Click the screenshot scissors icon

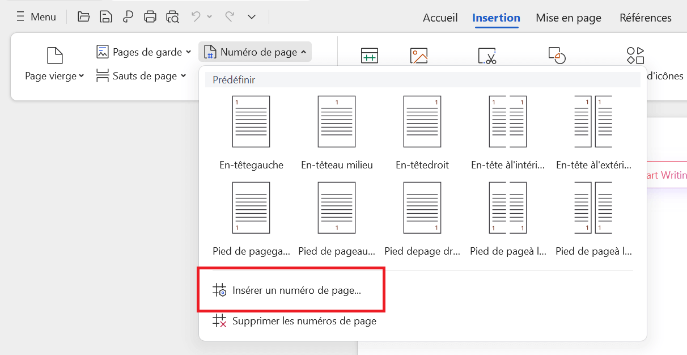[487, 56]
